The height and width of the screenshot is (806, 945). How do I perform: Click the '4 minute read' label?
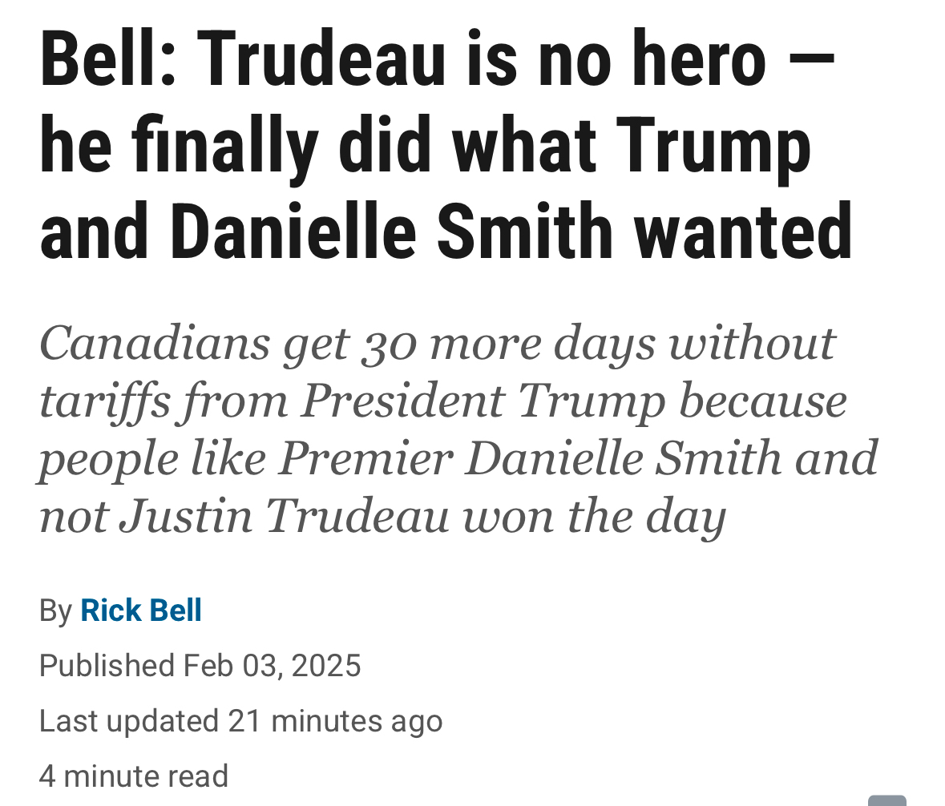click(x=134, y=776)
